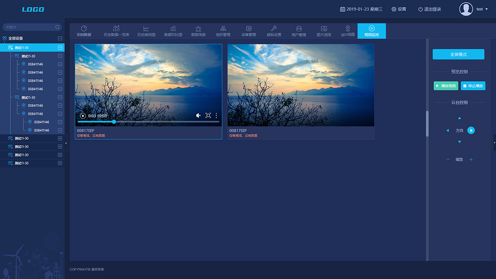Collapse the 全部设备 root node

[60, 38]
